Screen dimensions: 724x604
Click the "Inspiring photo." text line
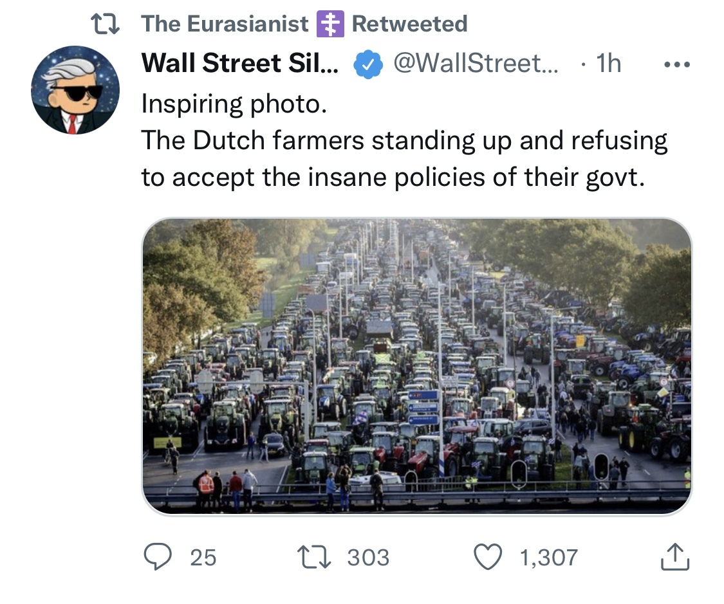point(234,104)
